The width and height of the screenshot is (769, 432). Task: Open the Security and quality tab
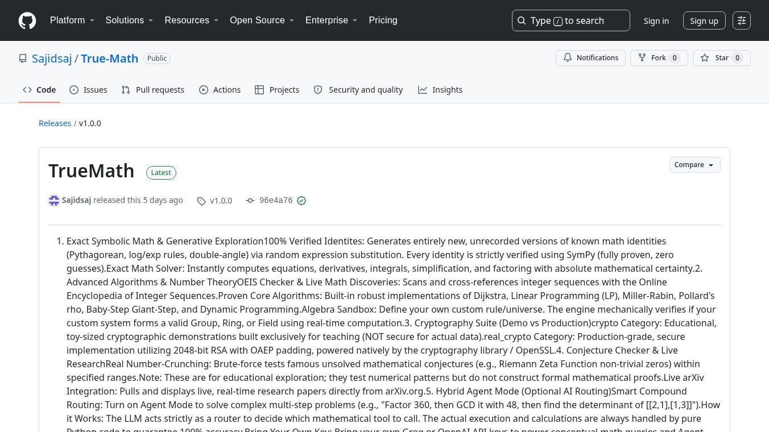[x=358, y=90]
